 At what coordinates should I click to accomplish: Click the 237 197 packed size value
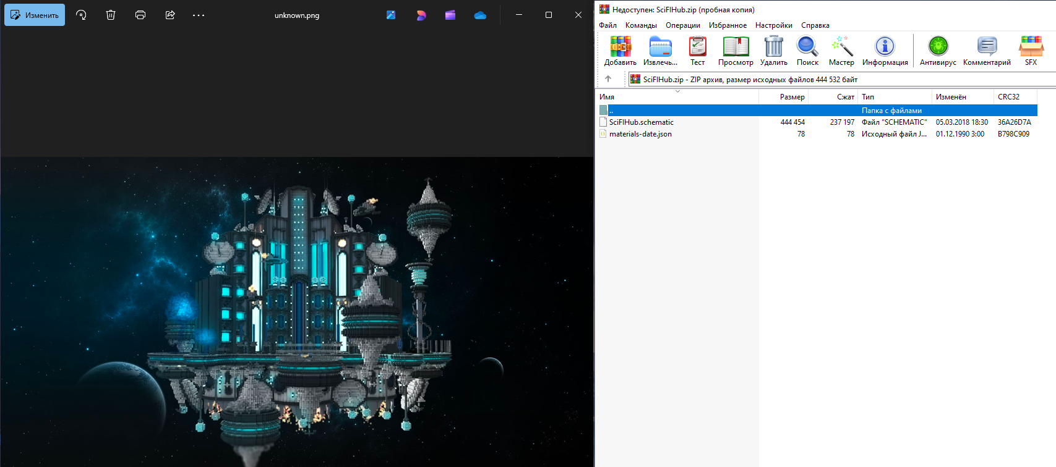(842, 122)
